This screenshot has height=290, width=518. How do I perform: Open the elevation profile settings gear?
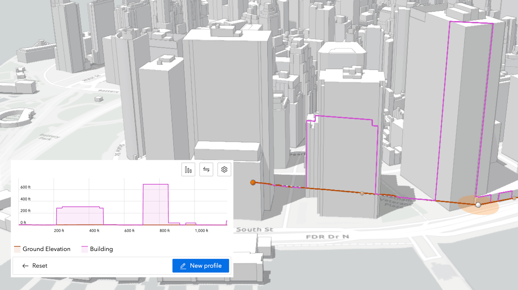224,169
